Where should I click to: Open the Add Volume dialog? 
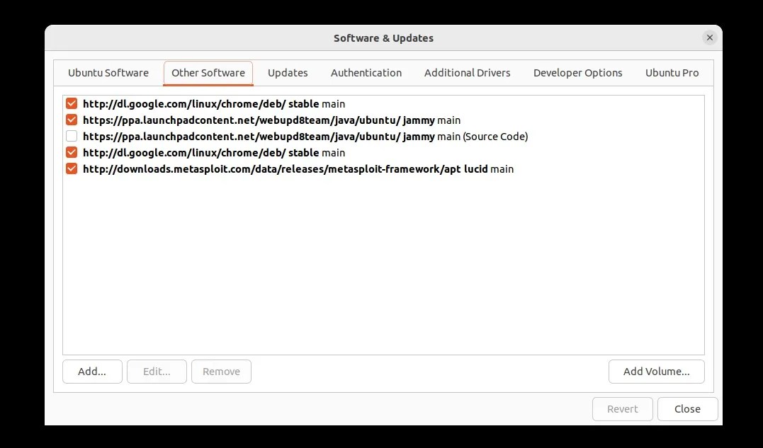(x=656, y=371)
